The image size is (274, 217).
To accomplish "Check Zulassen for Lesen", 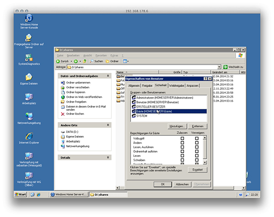I will click(182, 155).
